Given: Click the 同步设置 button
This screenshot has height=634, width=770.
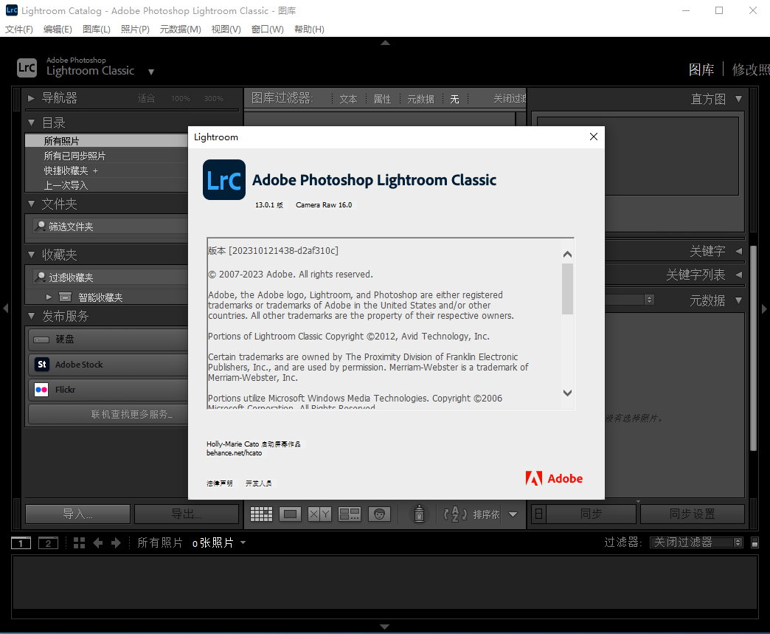Looking at the screenshot, I should click(x=693, y=514).
